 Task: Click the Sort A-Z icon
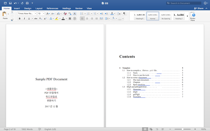[119, 14]
